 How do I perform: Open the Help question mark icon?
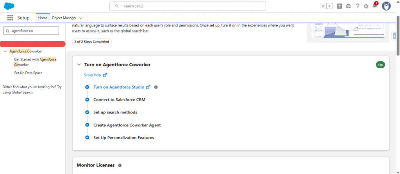coord(358,6)
